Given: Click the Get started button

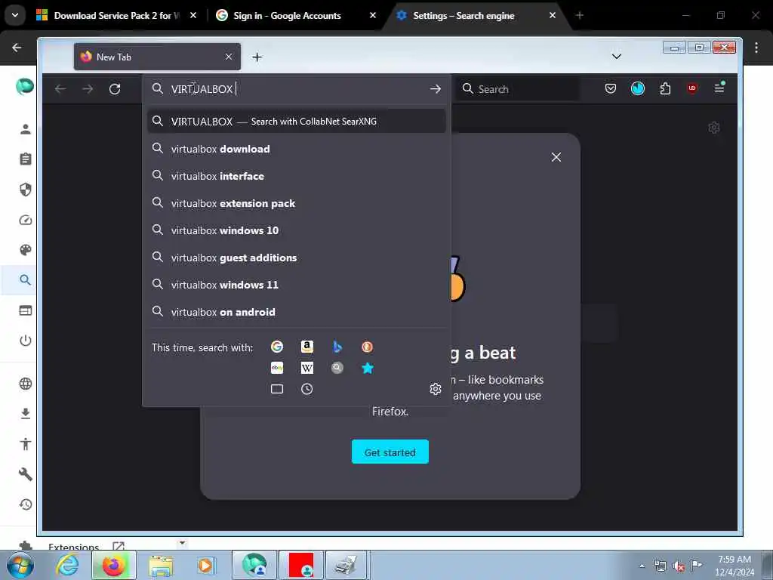Looking at the screenshot, I should 390,452.
